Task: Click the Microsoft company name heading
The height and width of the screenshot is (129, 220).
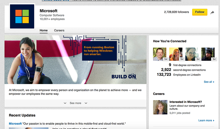Action: pos(48,11)
